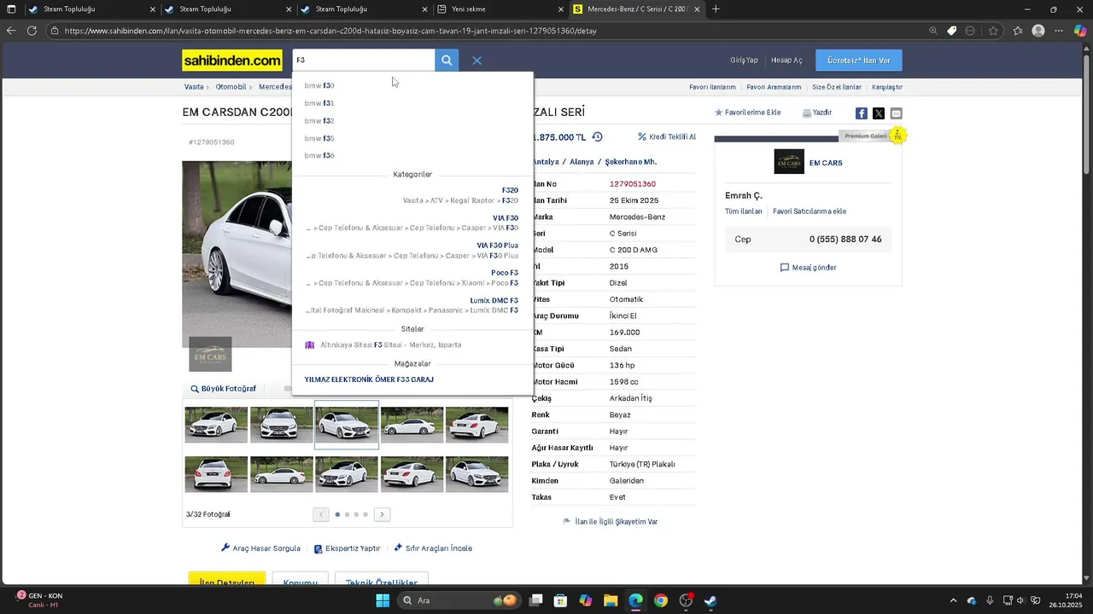
Task: Choose Lumix DMC F3 category suggestion
Action: point(412,305)
